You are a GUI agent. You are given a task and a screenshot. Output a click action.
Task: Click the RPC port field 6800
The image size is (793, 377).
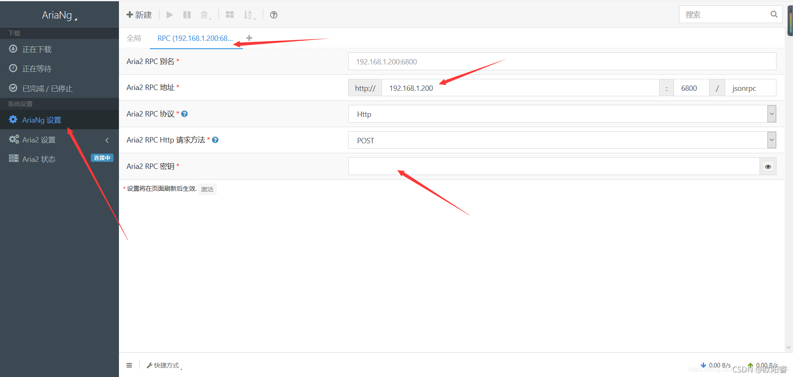691,88
